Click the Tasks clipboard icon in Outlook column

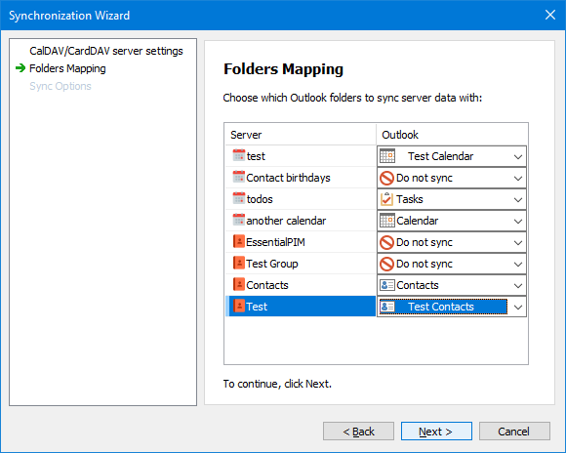tap(387, 199)
